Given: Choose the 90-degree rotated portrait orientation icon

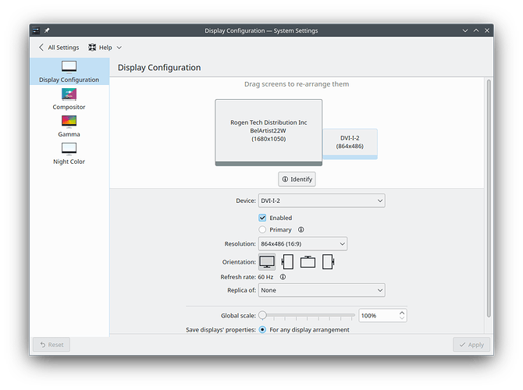Looking at the screenshot, I should tap(287, 261).
